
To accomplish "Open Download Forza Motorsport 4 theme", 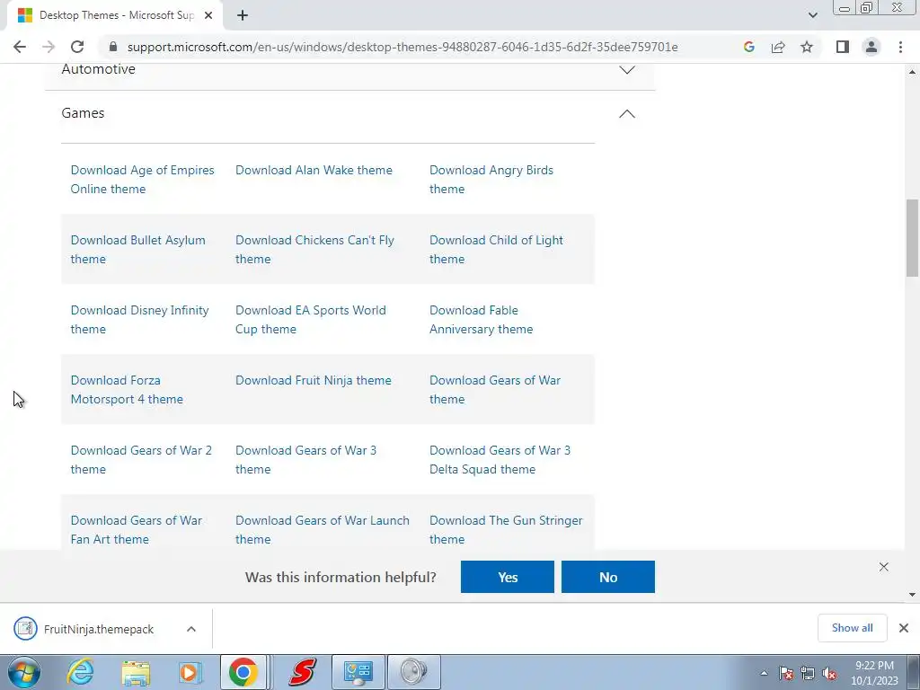I will coord(127,390).
